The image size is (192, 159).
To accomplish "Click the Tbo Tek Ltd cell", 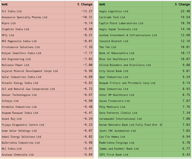I will (x=130, y=47).
